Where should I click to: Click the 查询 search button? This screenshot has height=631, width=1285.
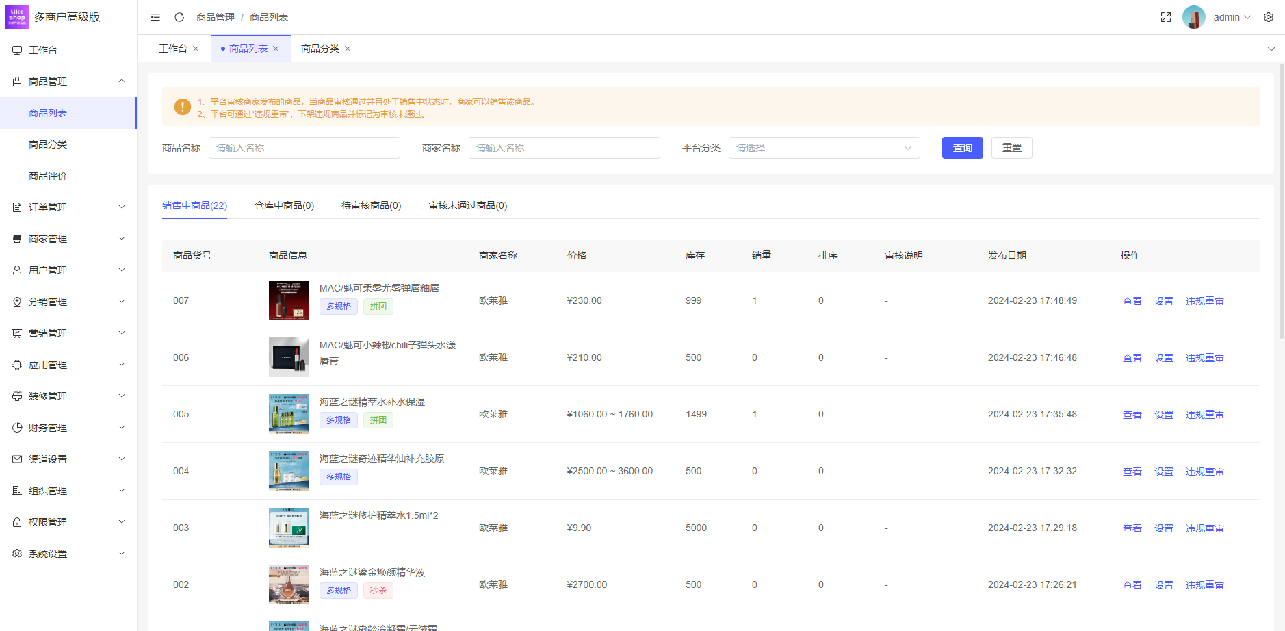(x=962, y=148)
